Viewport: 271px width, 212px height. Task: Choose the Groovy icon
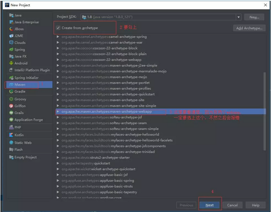(11, 99)
